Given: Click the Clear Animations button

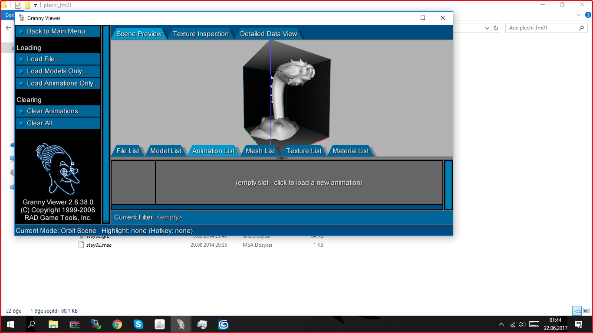Looking at the screenshot, I should click(58, 111).
